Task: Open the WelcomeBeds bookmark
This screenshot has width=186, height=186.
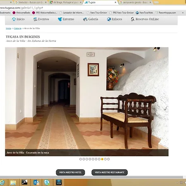Action: (x=21, y=13)
